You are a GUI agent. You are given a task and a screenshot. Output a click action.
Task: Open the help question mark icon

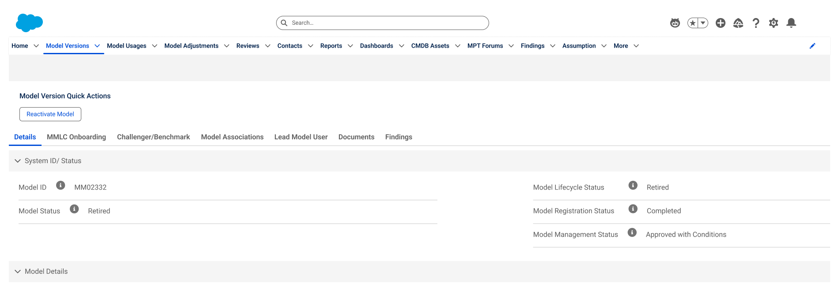[x=756, y=23]
